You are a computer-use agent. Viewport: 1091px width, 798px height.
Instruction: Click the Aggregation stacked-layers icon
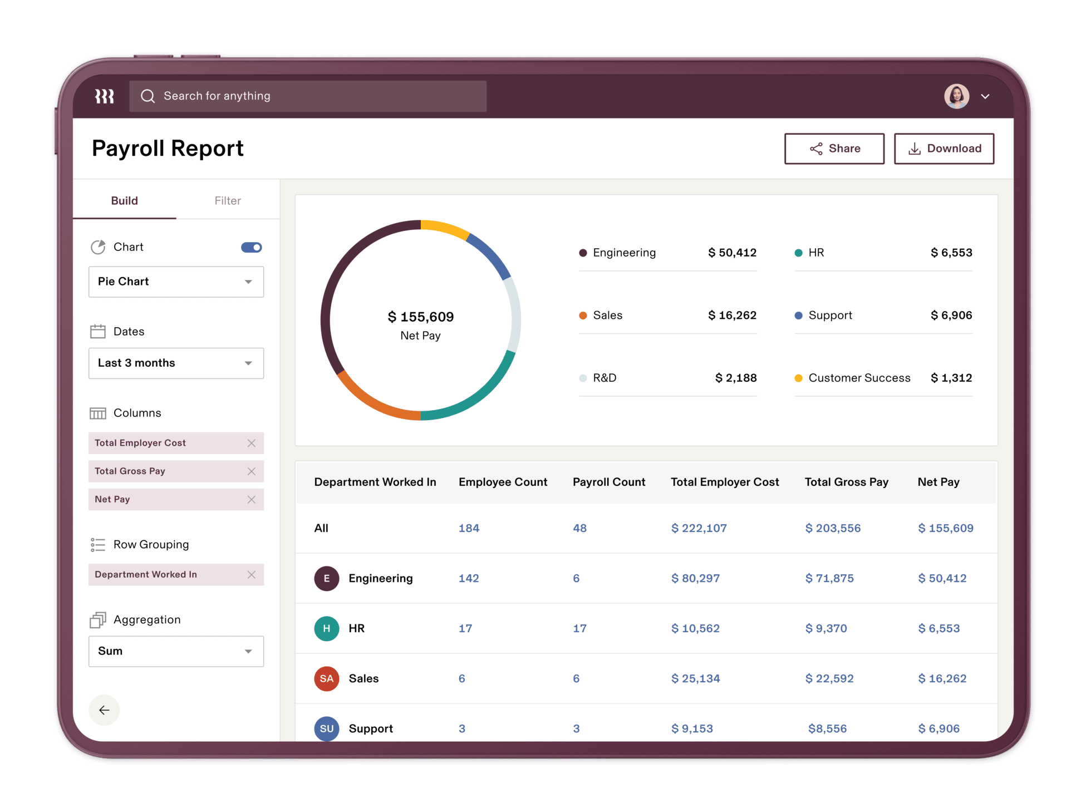coord(98,619)
